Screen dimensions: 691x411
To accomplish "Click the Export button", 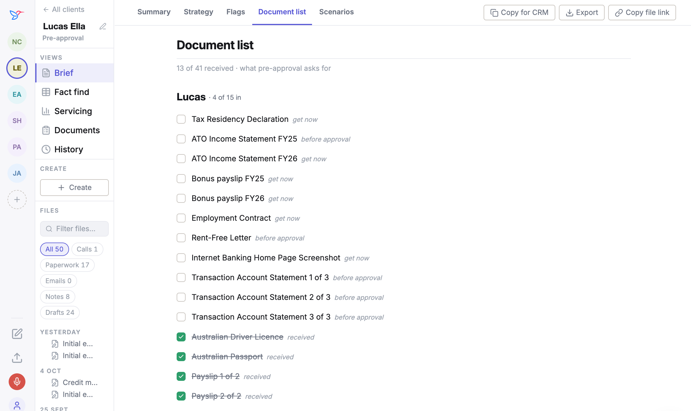I will click(582, 13).
